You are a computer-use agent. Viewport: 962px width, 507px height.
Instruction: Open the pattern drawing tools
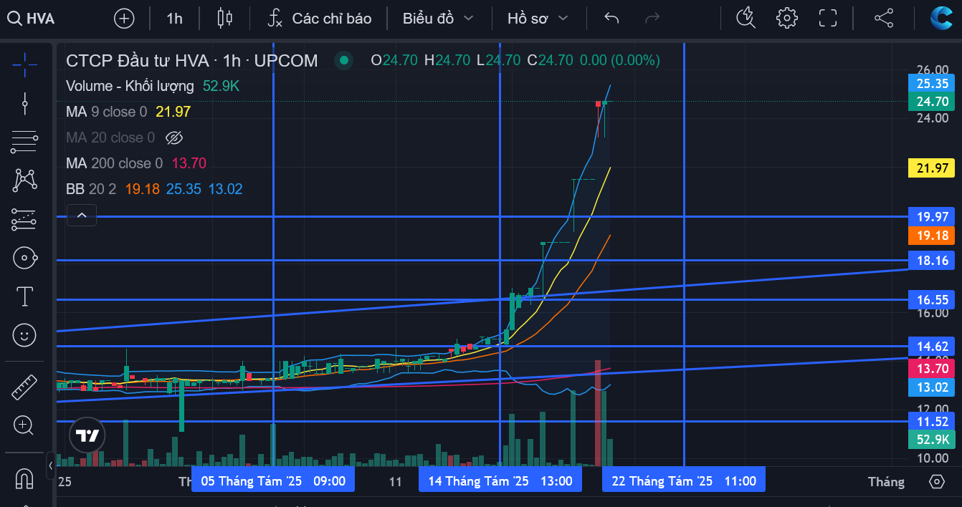(x=25, y=179)
